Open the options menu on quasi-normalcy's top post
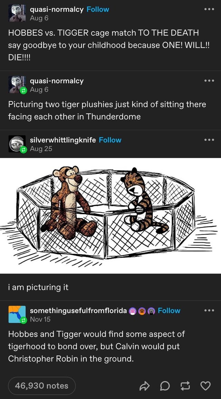Screen dimensions: 221x399 click(209, 10)
